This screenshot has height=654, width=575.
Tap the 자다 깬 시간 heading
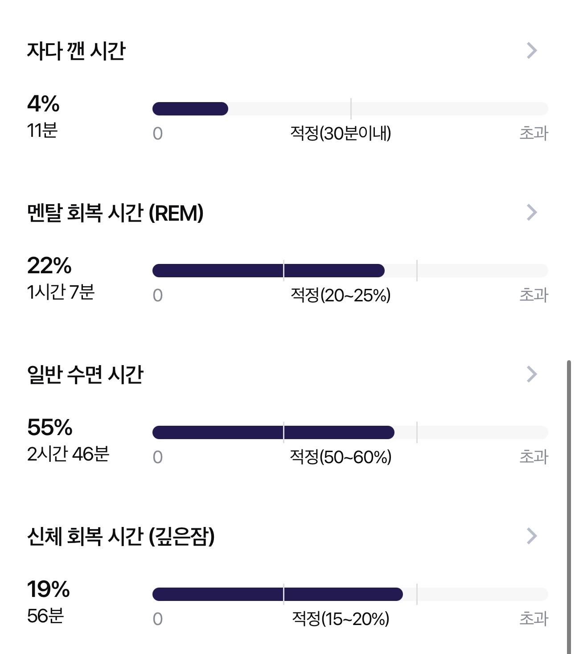[76, 51]
